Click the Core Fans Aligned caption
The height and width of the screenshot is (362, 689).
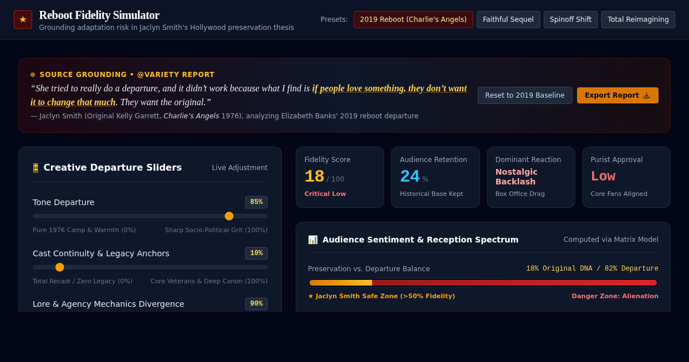[619, 194]
